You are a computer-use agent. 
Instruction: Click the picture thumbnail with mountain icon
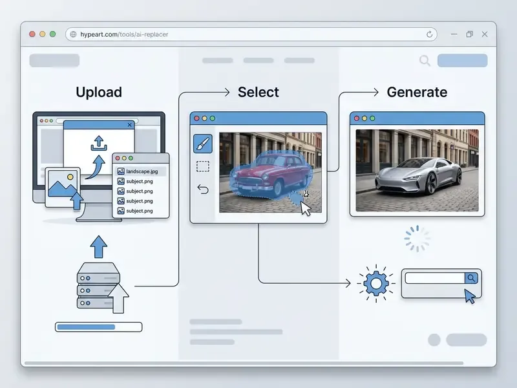pyautogui.click(x=63, y=187)
